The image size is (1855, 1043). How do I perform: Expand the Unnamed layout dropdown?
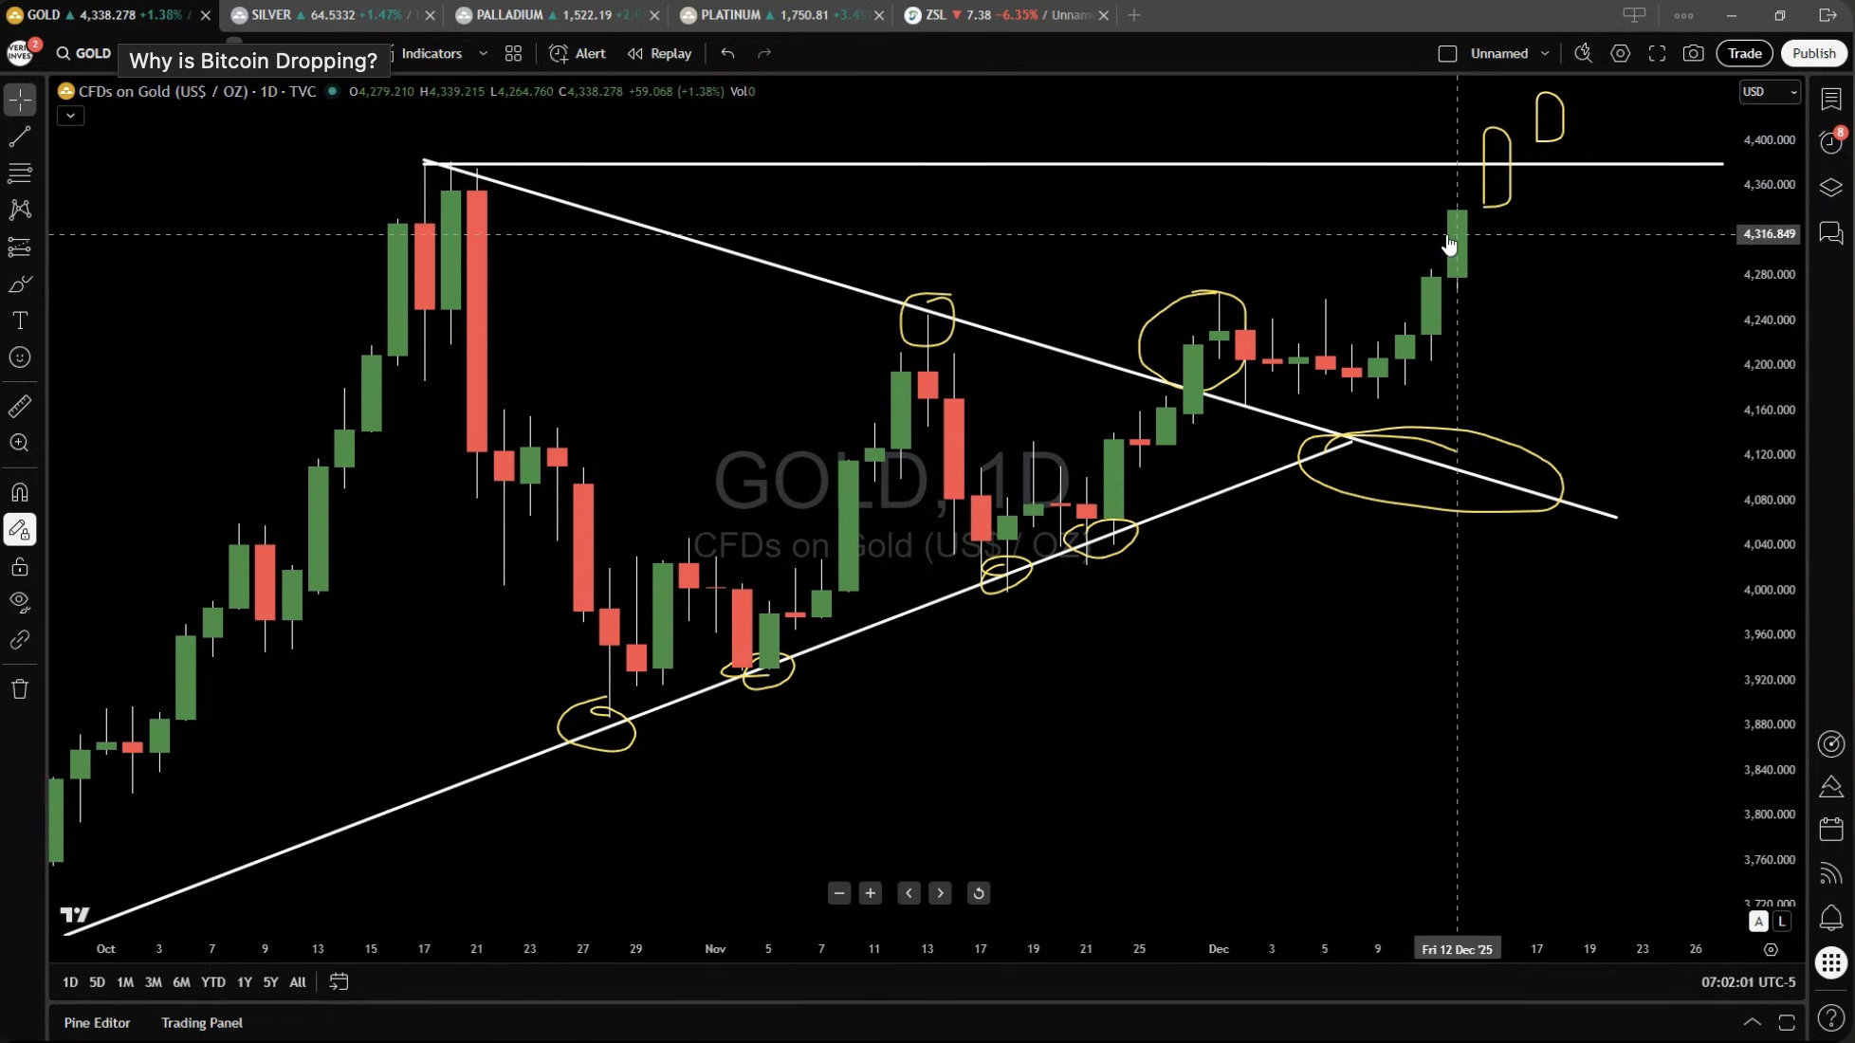coord(1545,53)
